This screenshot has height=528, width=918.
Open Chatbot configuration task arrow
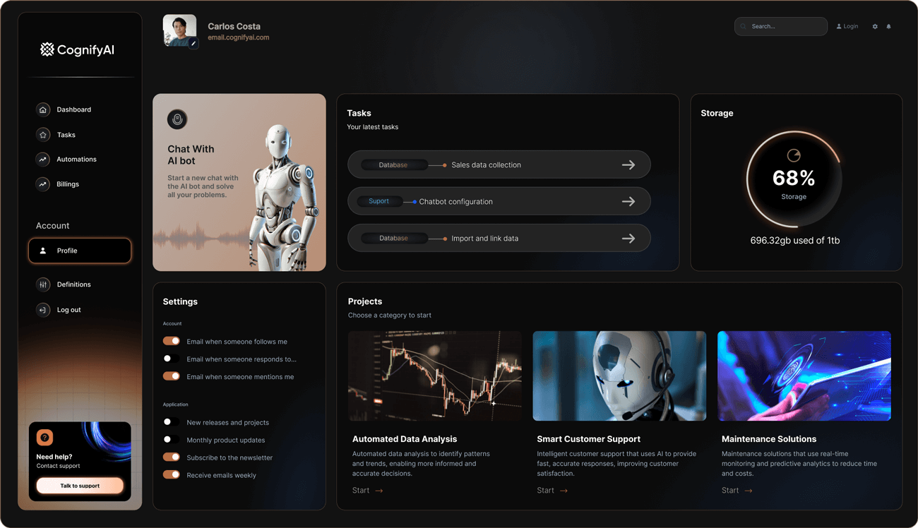coord(628,202)
